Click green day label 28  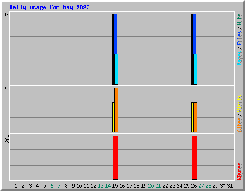[x=208, y=186]
